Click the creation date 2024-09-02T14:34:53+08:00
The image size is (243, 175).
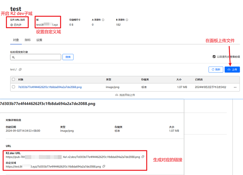23,131
